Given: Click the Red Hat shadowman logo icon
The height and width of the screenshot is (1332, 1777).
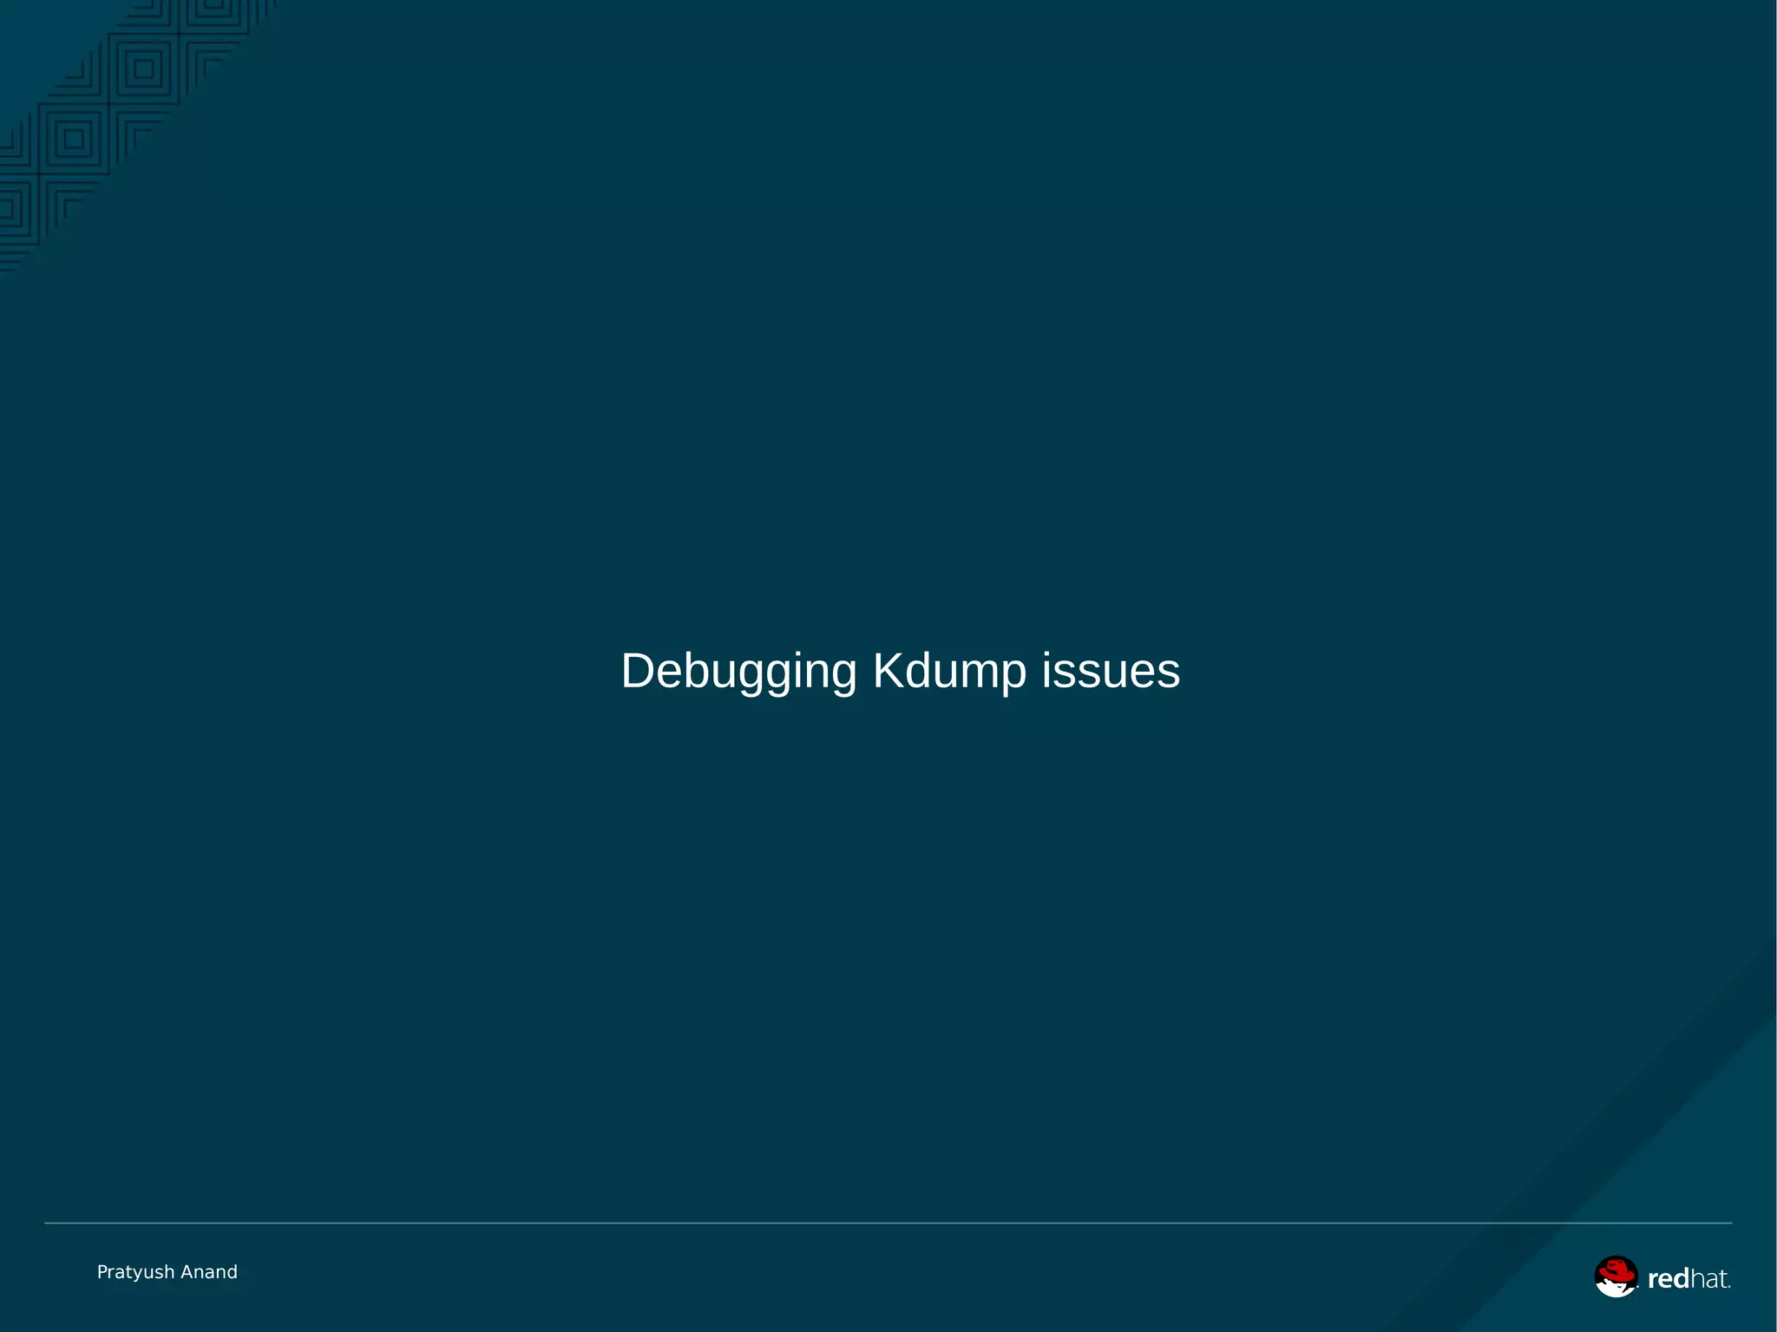Looking at the screenshot, I should pos(1616,1276).
